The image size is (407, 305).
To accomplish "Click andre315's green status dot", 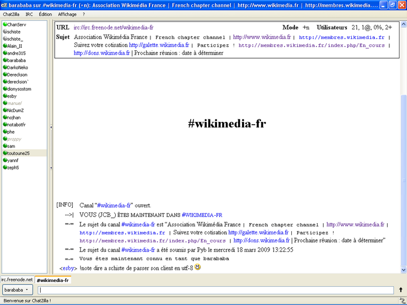I will point(5,53).
